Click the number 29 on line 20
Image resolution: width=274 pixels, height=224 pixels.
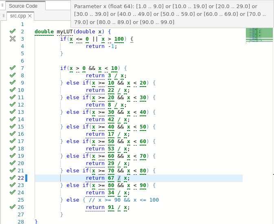pos(111,163)
